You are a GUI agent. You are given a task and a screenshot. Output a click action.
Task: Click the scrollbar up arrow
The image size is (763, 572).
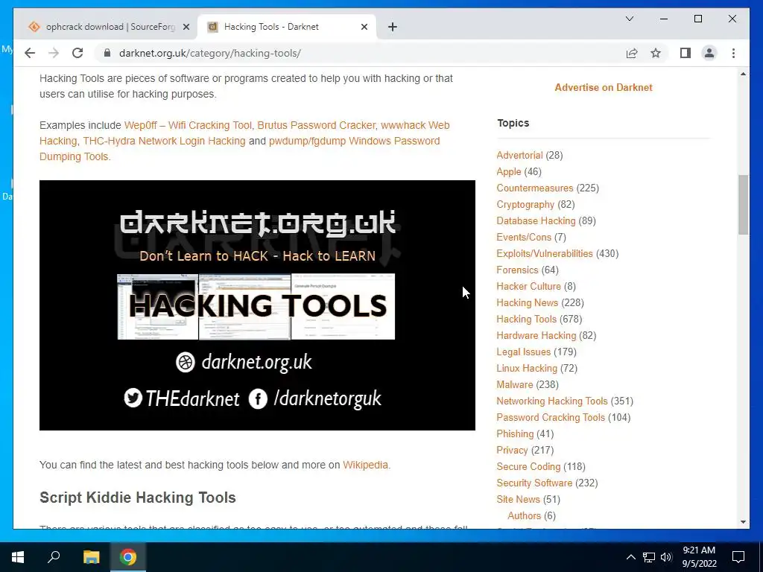743,74
